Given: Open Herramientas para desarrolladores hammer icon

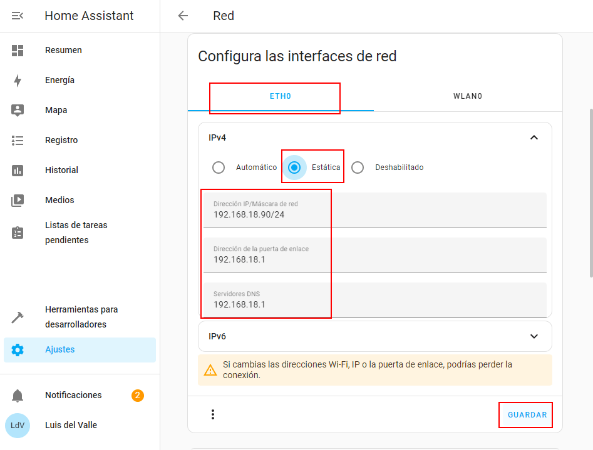Looking at the screenshot, I should click(18, 317).
